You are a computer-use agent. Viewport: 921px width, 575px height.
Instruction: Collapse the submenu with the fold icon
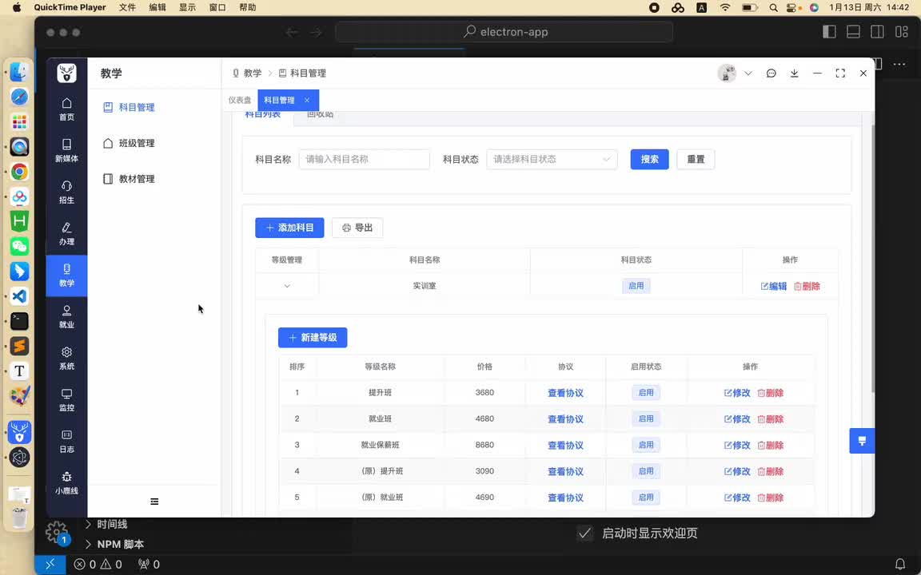tap(154, 502)
